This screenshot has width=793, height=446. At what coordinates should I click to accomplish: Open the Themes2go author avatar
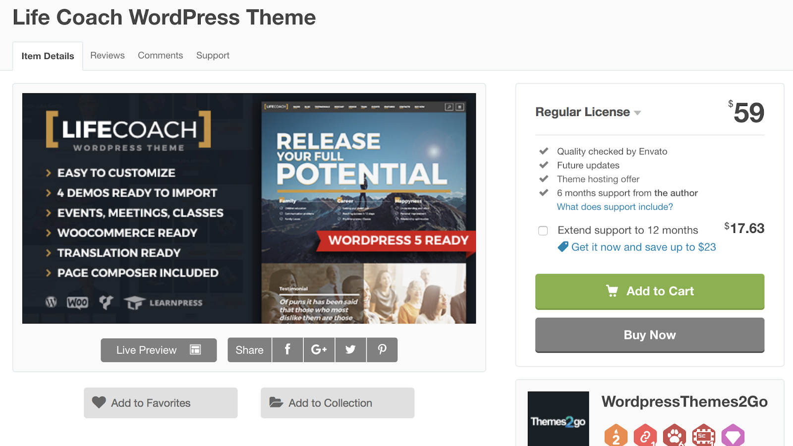[558, 419]
